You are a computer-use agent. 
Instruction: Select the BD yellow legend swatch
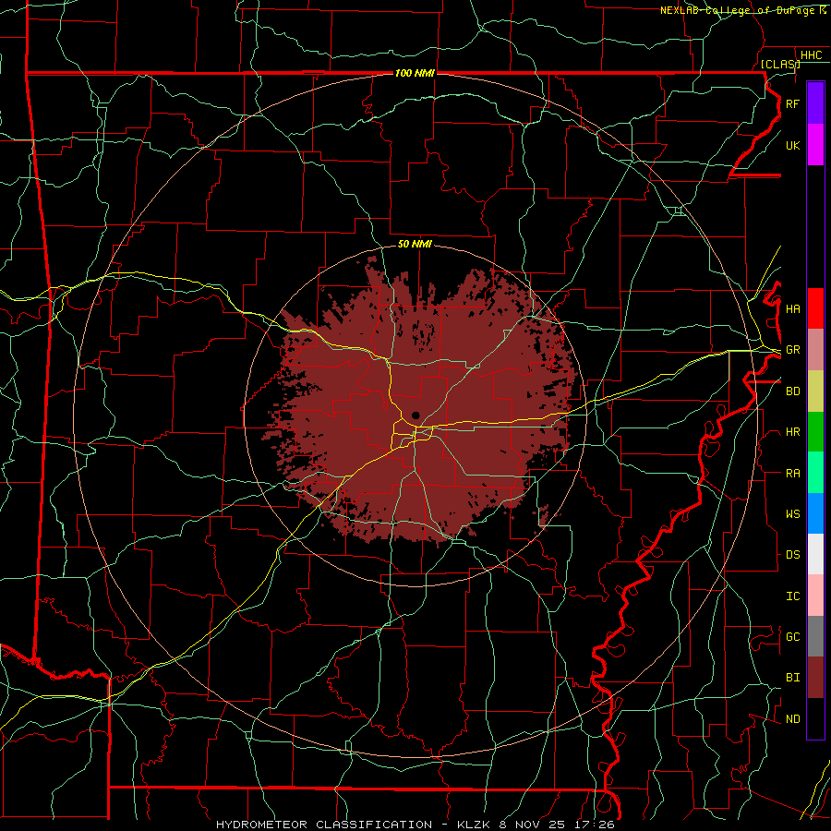815,391
